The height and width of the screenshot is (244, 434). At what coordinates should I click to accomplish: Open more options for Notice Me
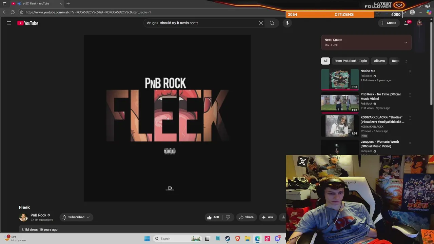410,72
